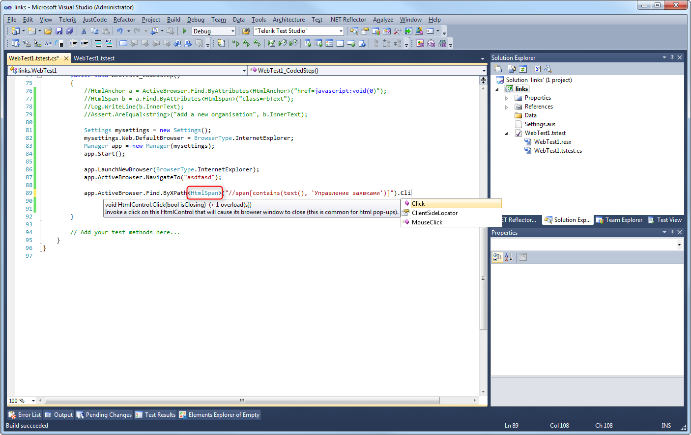The height and width of the screenshot is (435, 691).
Task: Click Alphabetical sort icon in Properties panel
Action: point(509,257)
